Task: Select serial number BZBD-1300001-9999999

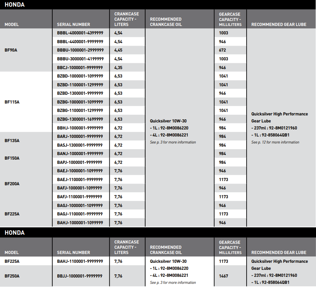Action: [x=80, y=93]
